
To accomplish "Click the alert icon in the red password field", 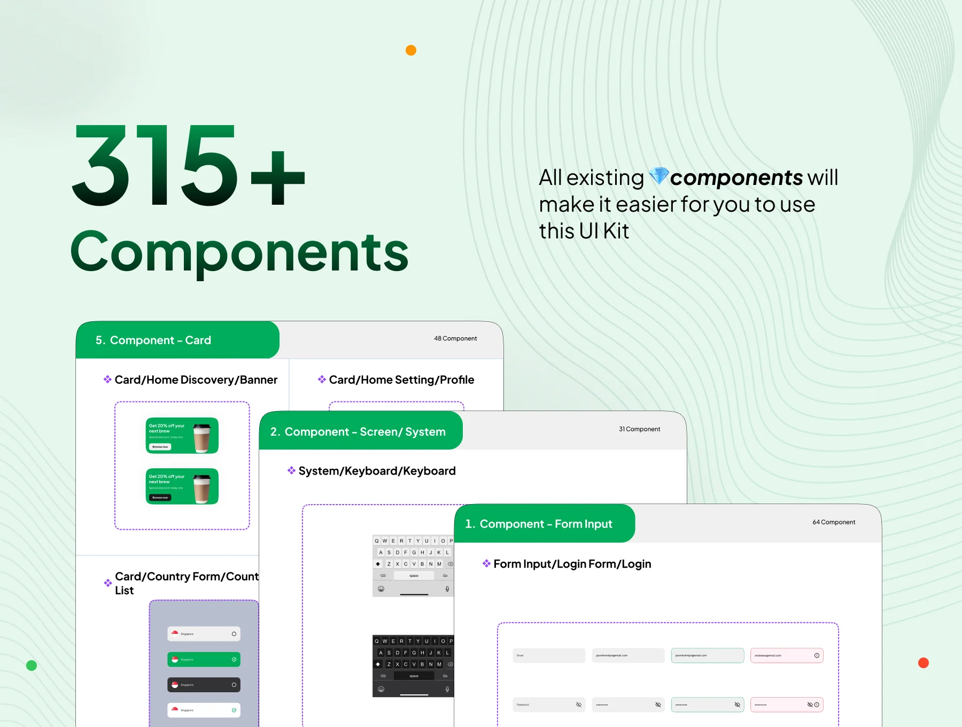I will (x=817, y=705).
